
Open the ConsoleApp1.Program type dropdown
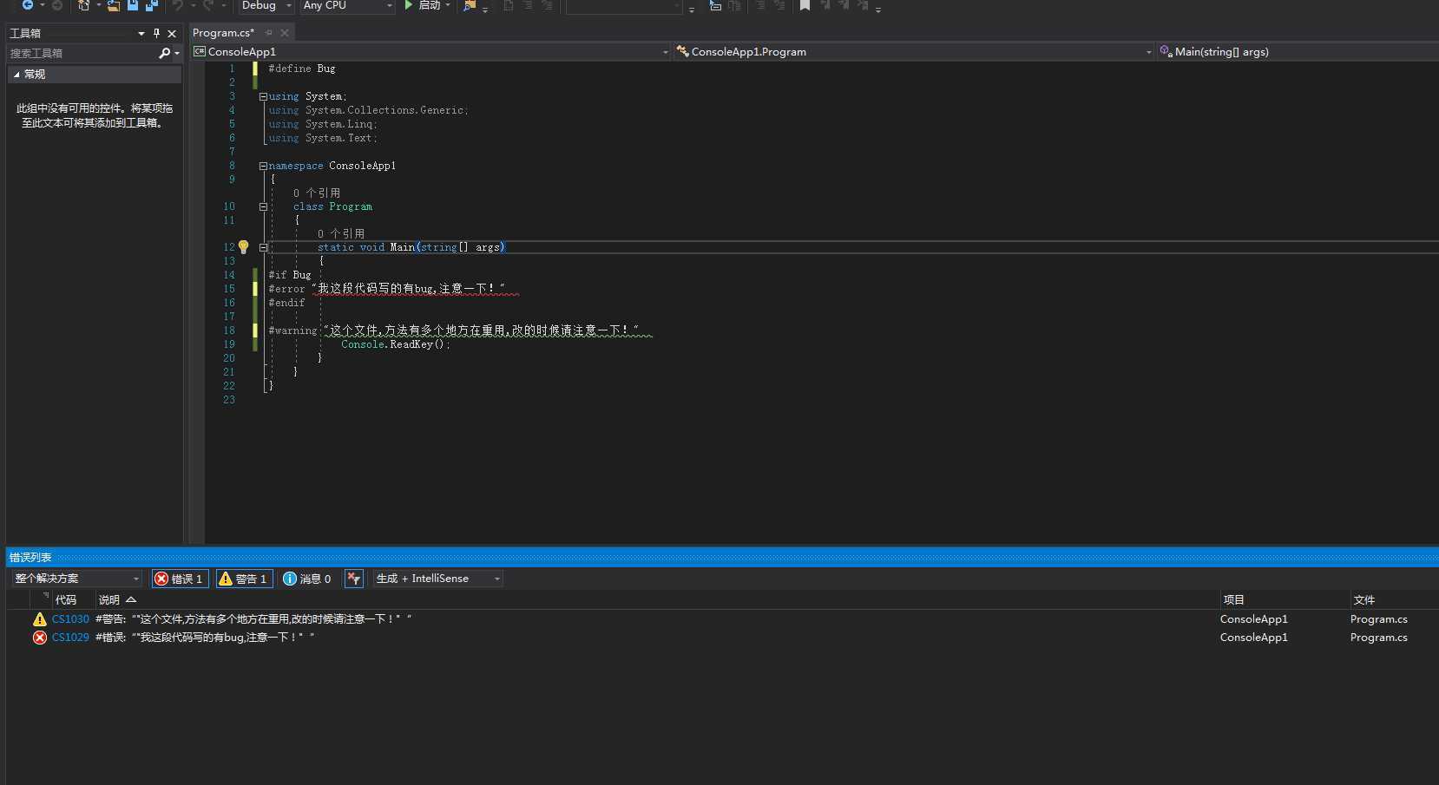(x=914, y=52)
